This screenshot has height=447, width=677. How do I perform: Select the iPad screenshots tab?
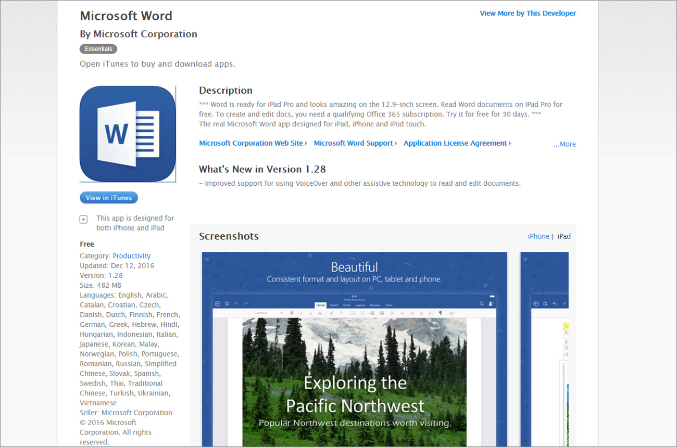point(564,236)
